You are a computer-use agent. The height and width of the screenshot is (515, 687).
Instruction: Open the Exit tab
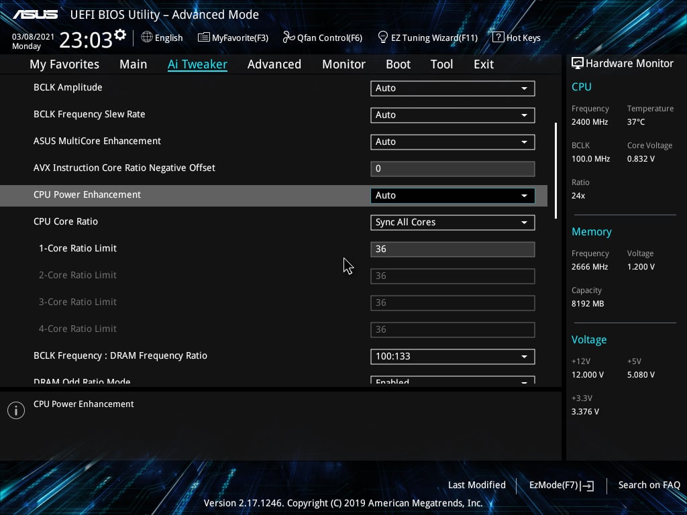484,64
